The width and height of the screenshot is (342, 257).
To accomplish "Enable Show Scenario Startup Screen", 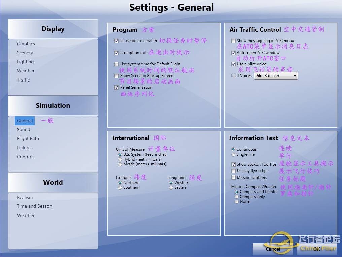I will coord(117,76).
